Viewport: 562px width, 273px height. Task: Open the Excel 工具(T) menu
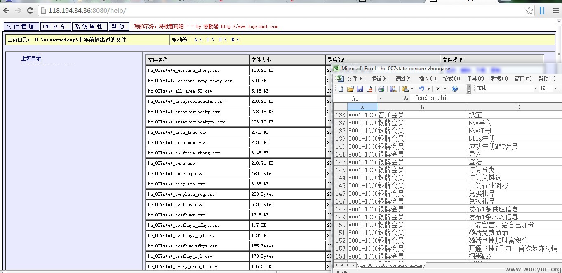475,78
